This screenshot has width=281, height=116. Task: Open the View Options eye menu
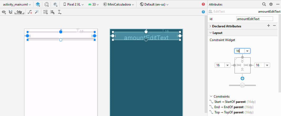click(x=4, y=12)
